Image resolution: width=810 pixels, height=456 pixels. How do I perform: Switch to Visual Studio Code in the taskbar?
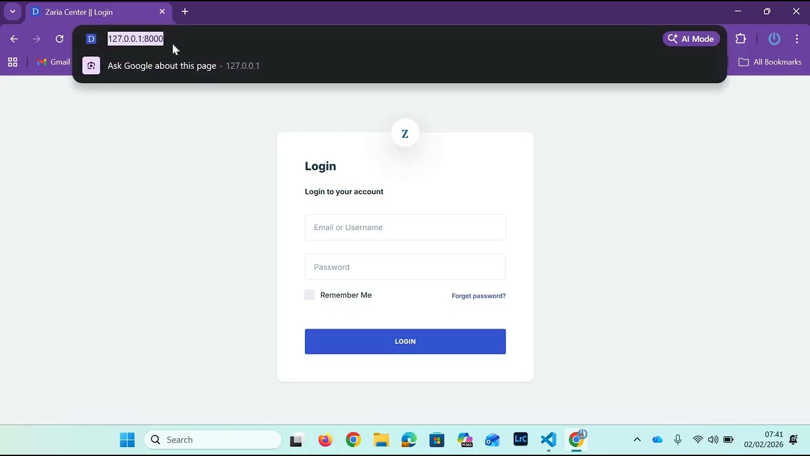549,440
